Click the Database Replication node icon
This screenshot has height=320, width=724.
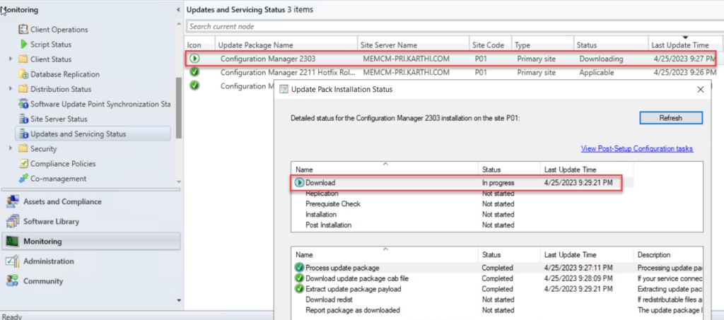click(x=23, y=74)
